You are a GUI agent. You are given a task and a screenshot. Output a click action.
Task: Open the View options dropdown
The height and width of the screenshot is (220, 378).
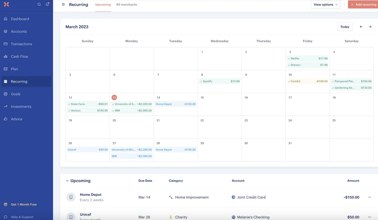[326, 5]
